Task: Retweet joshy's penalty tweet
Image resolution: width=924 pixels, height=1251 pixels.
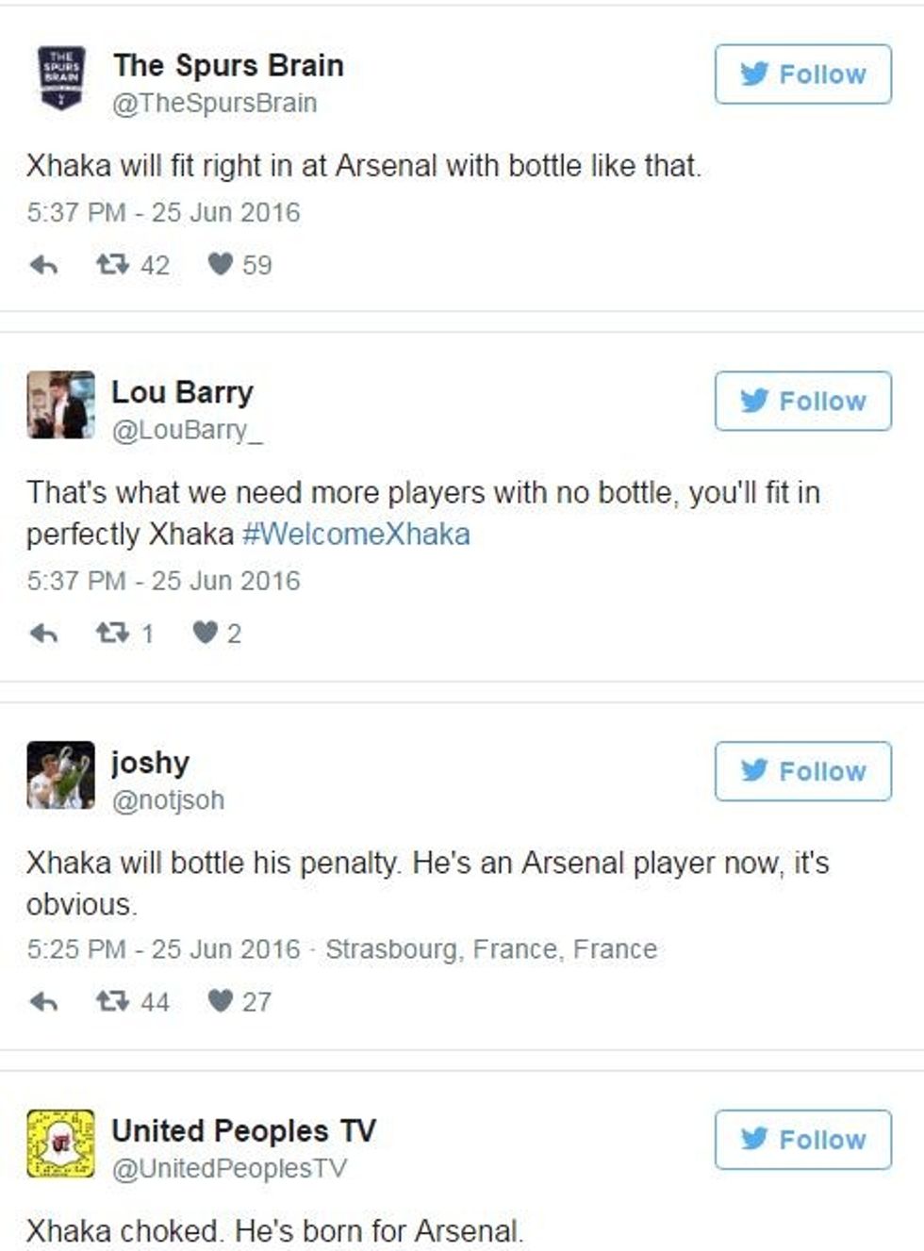Action: [x=112, y=1000]
